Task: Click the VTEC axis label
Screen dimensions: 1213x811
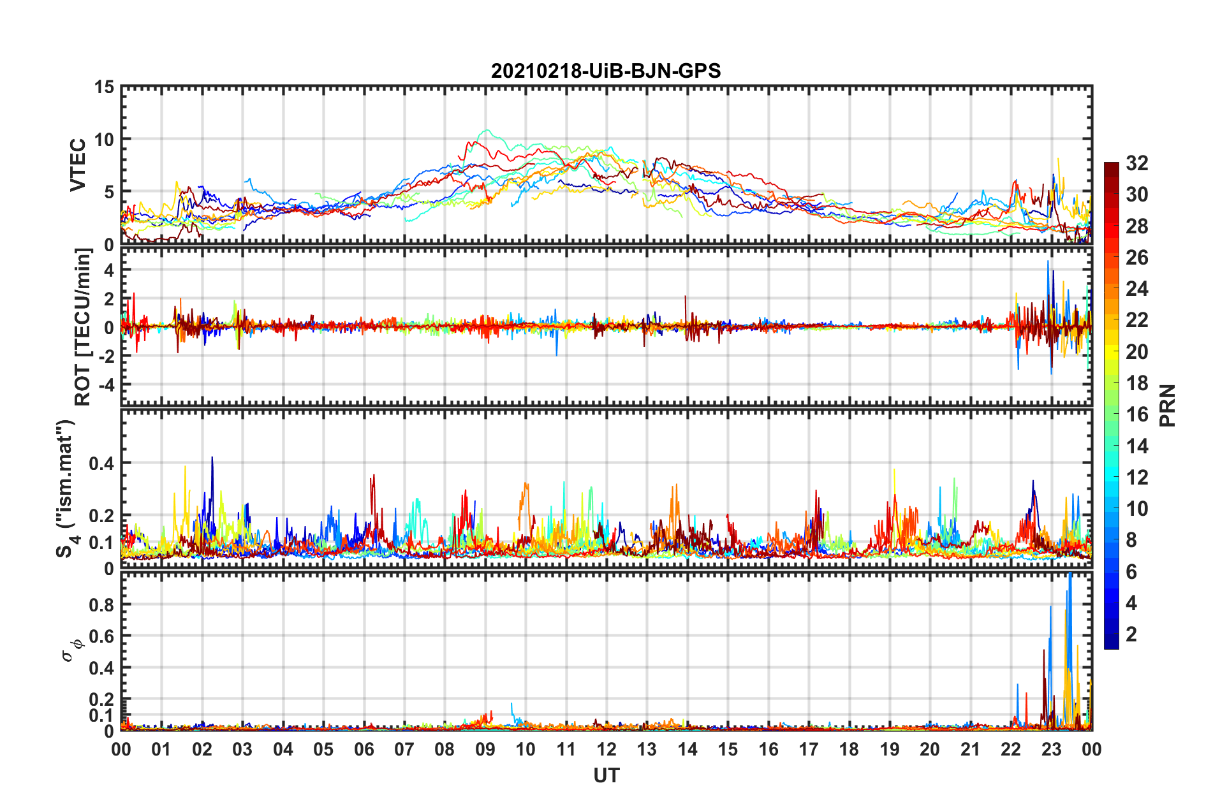Action: pyautogui.click(x=78, y=165)
